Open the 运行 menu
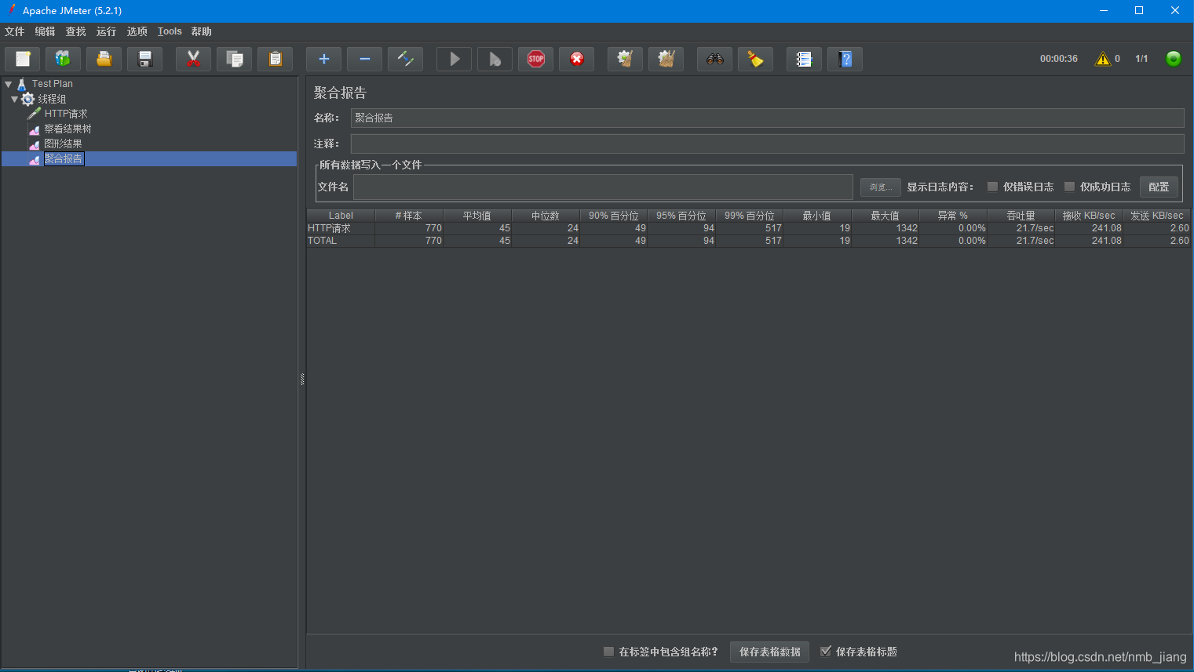1194x672 pixels. tap(107, 31)
